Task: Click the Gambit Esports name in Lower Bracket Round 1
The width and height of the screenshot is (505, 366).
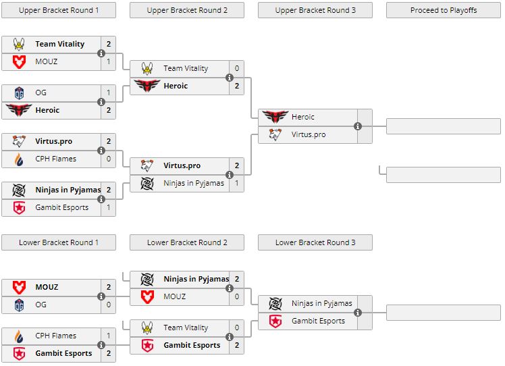Action: (63, 354)
